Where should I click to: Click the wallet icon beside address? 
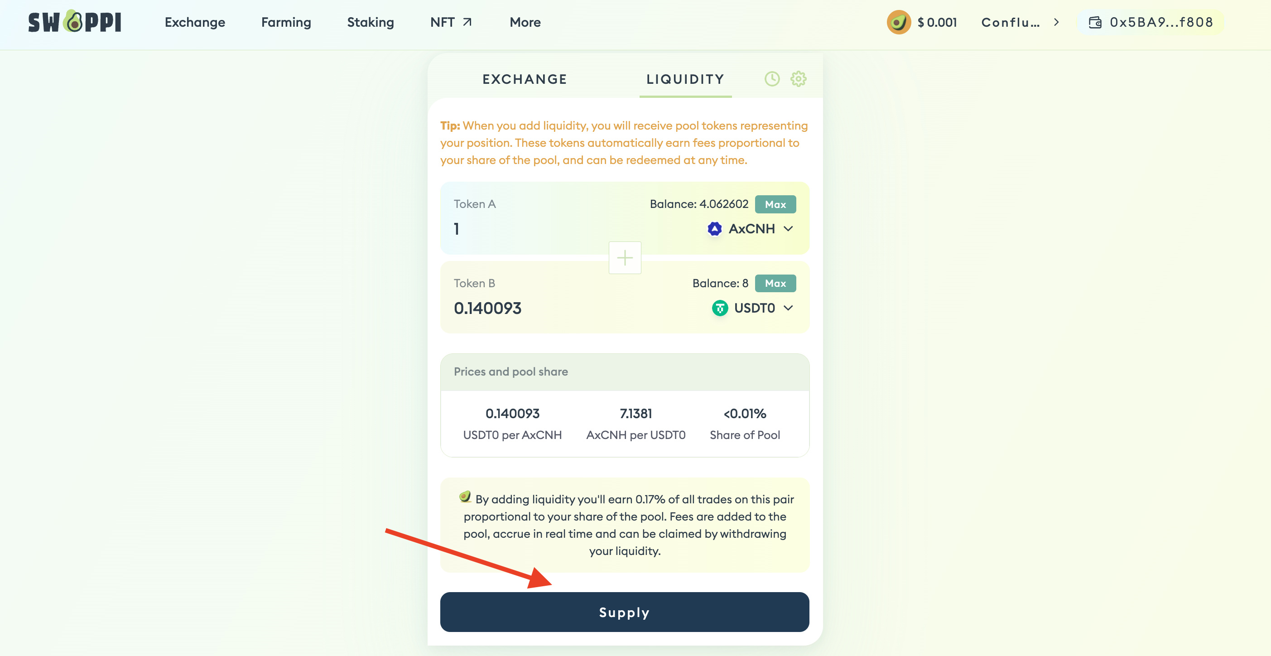(x=1095, y=22)
